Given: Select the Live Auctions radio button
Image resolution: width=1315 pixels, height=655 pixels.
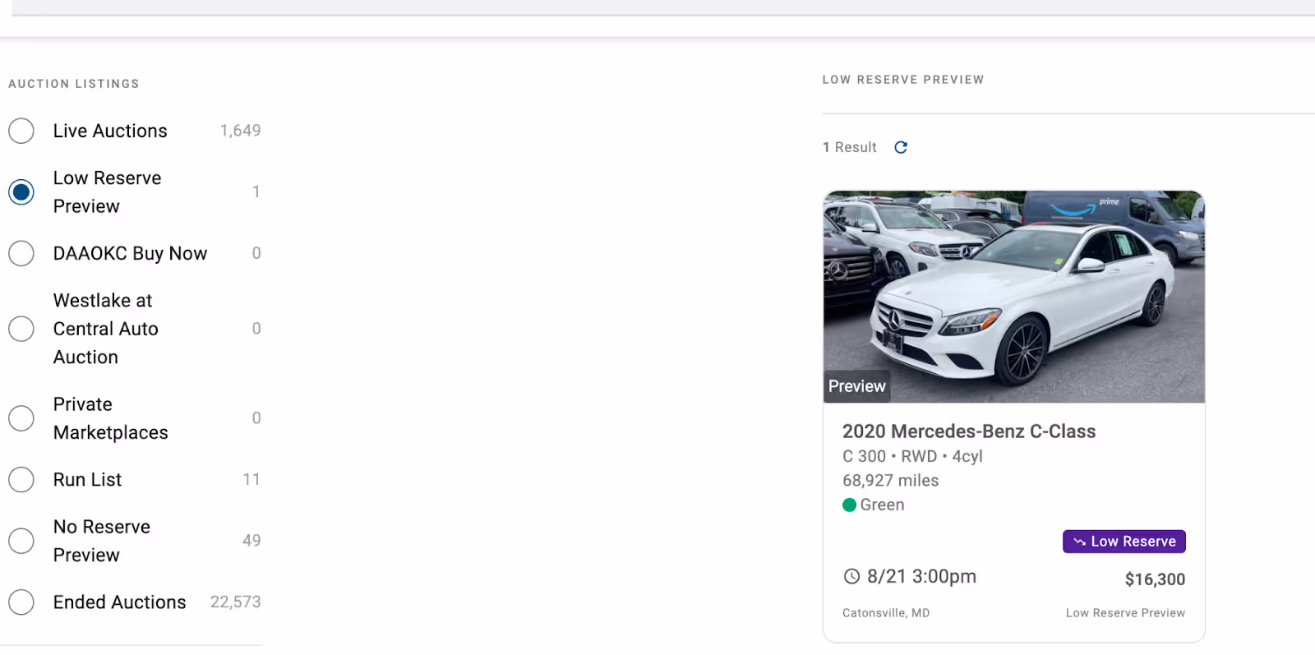Looking at the screenshot, I should [x=21, y=131].
